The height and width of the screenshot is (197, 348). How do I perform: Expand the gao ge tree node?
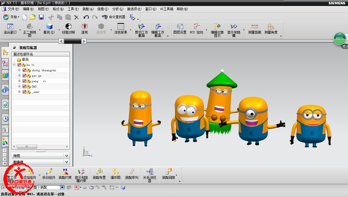(19, 76)
